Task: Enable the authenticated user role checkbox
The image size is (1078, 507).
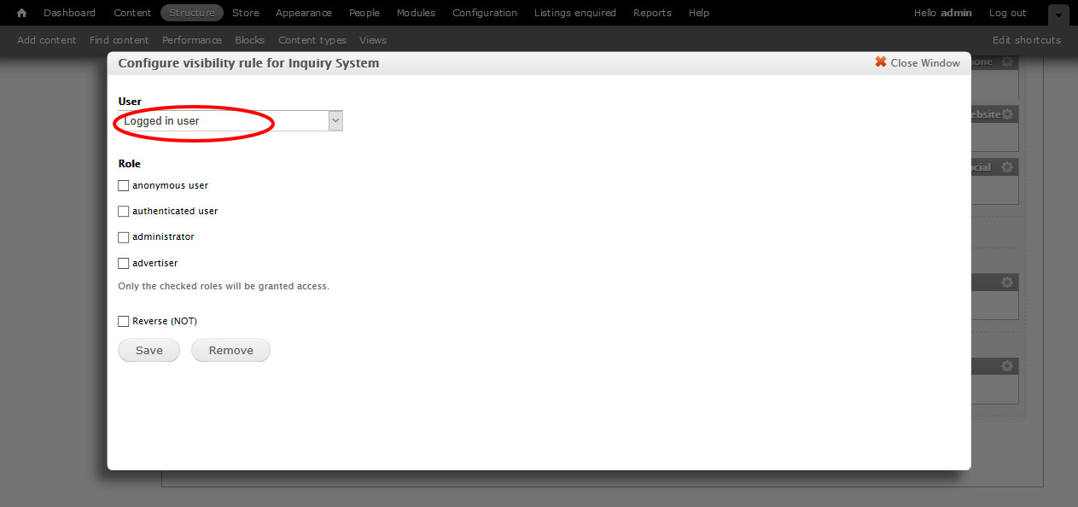Action: tap(124, 212)
